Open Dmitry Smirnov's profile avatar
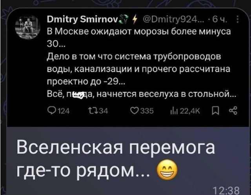The width and height of the screenshot is (251, 195). pyautogui.click(x=28, y=27)
